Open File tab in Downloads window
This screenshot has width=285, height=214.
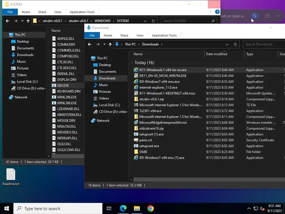(92, 35)
